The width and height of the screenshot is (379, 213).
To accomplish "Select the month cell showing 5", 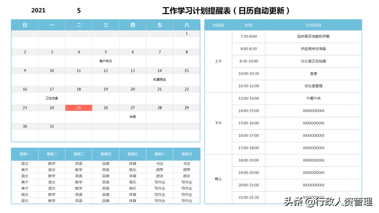I will pos(79,11).
